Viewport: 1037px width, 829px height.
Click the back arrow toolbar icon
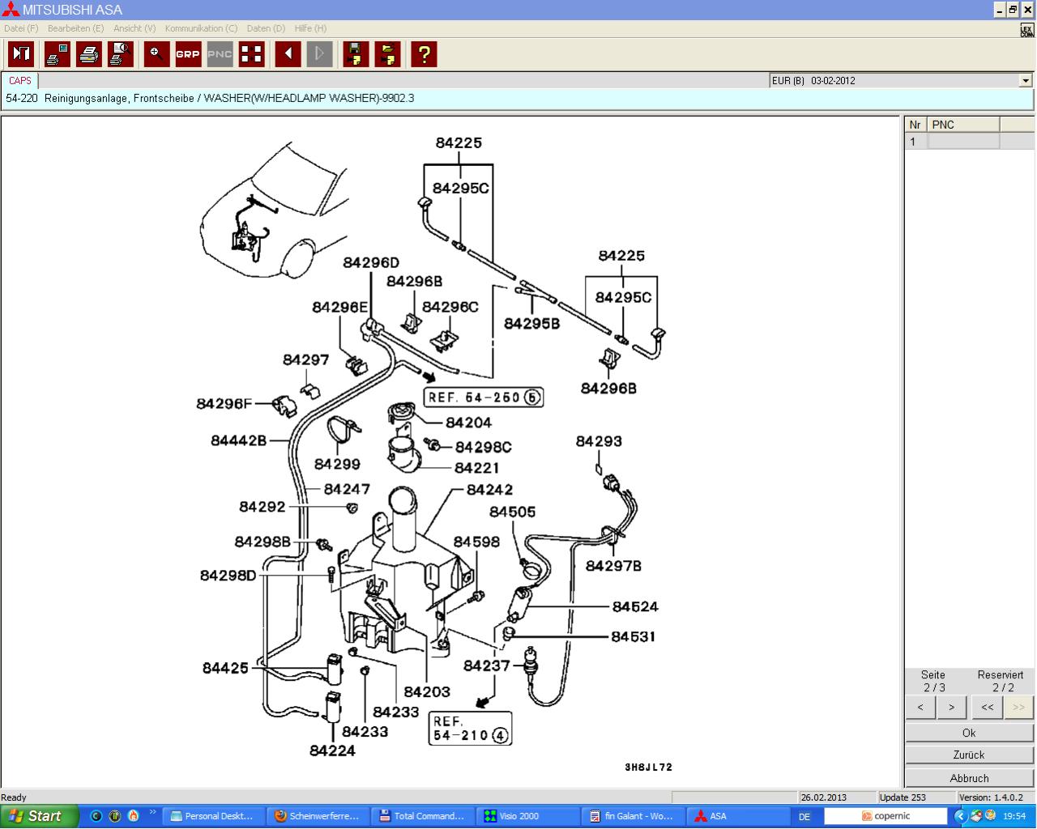[x=288, y=54]
